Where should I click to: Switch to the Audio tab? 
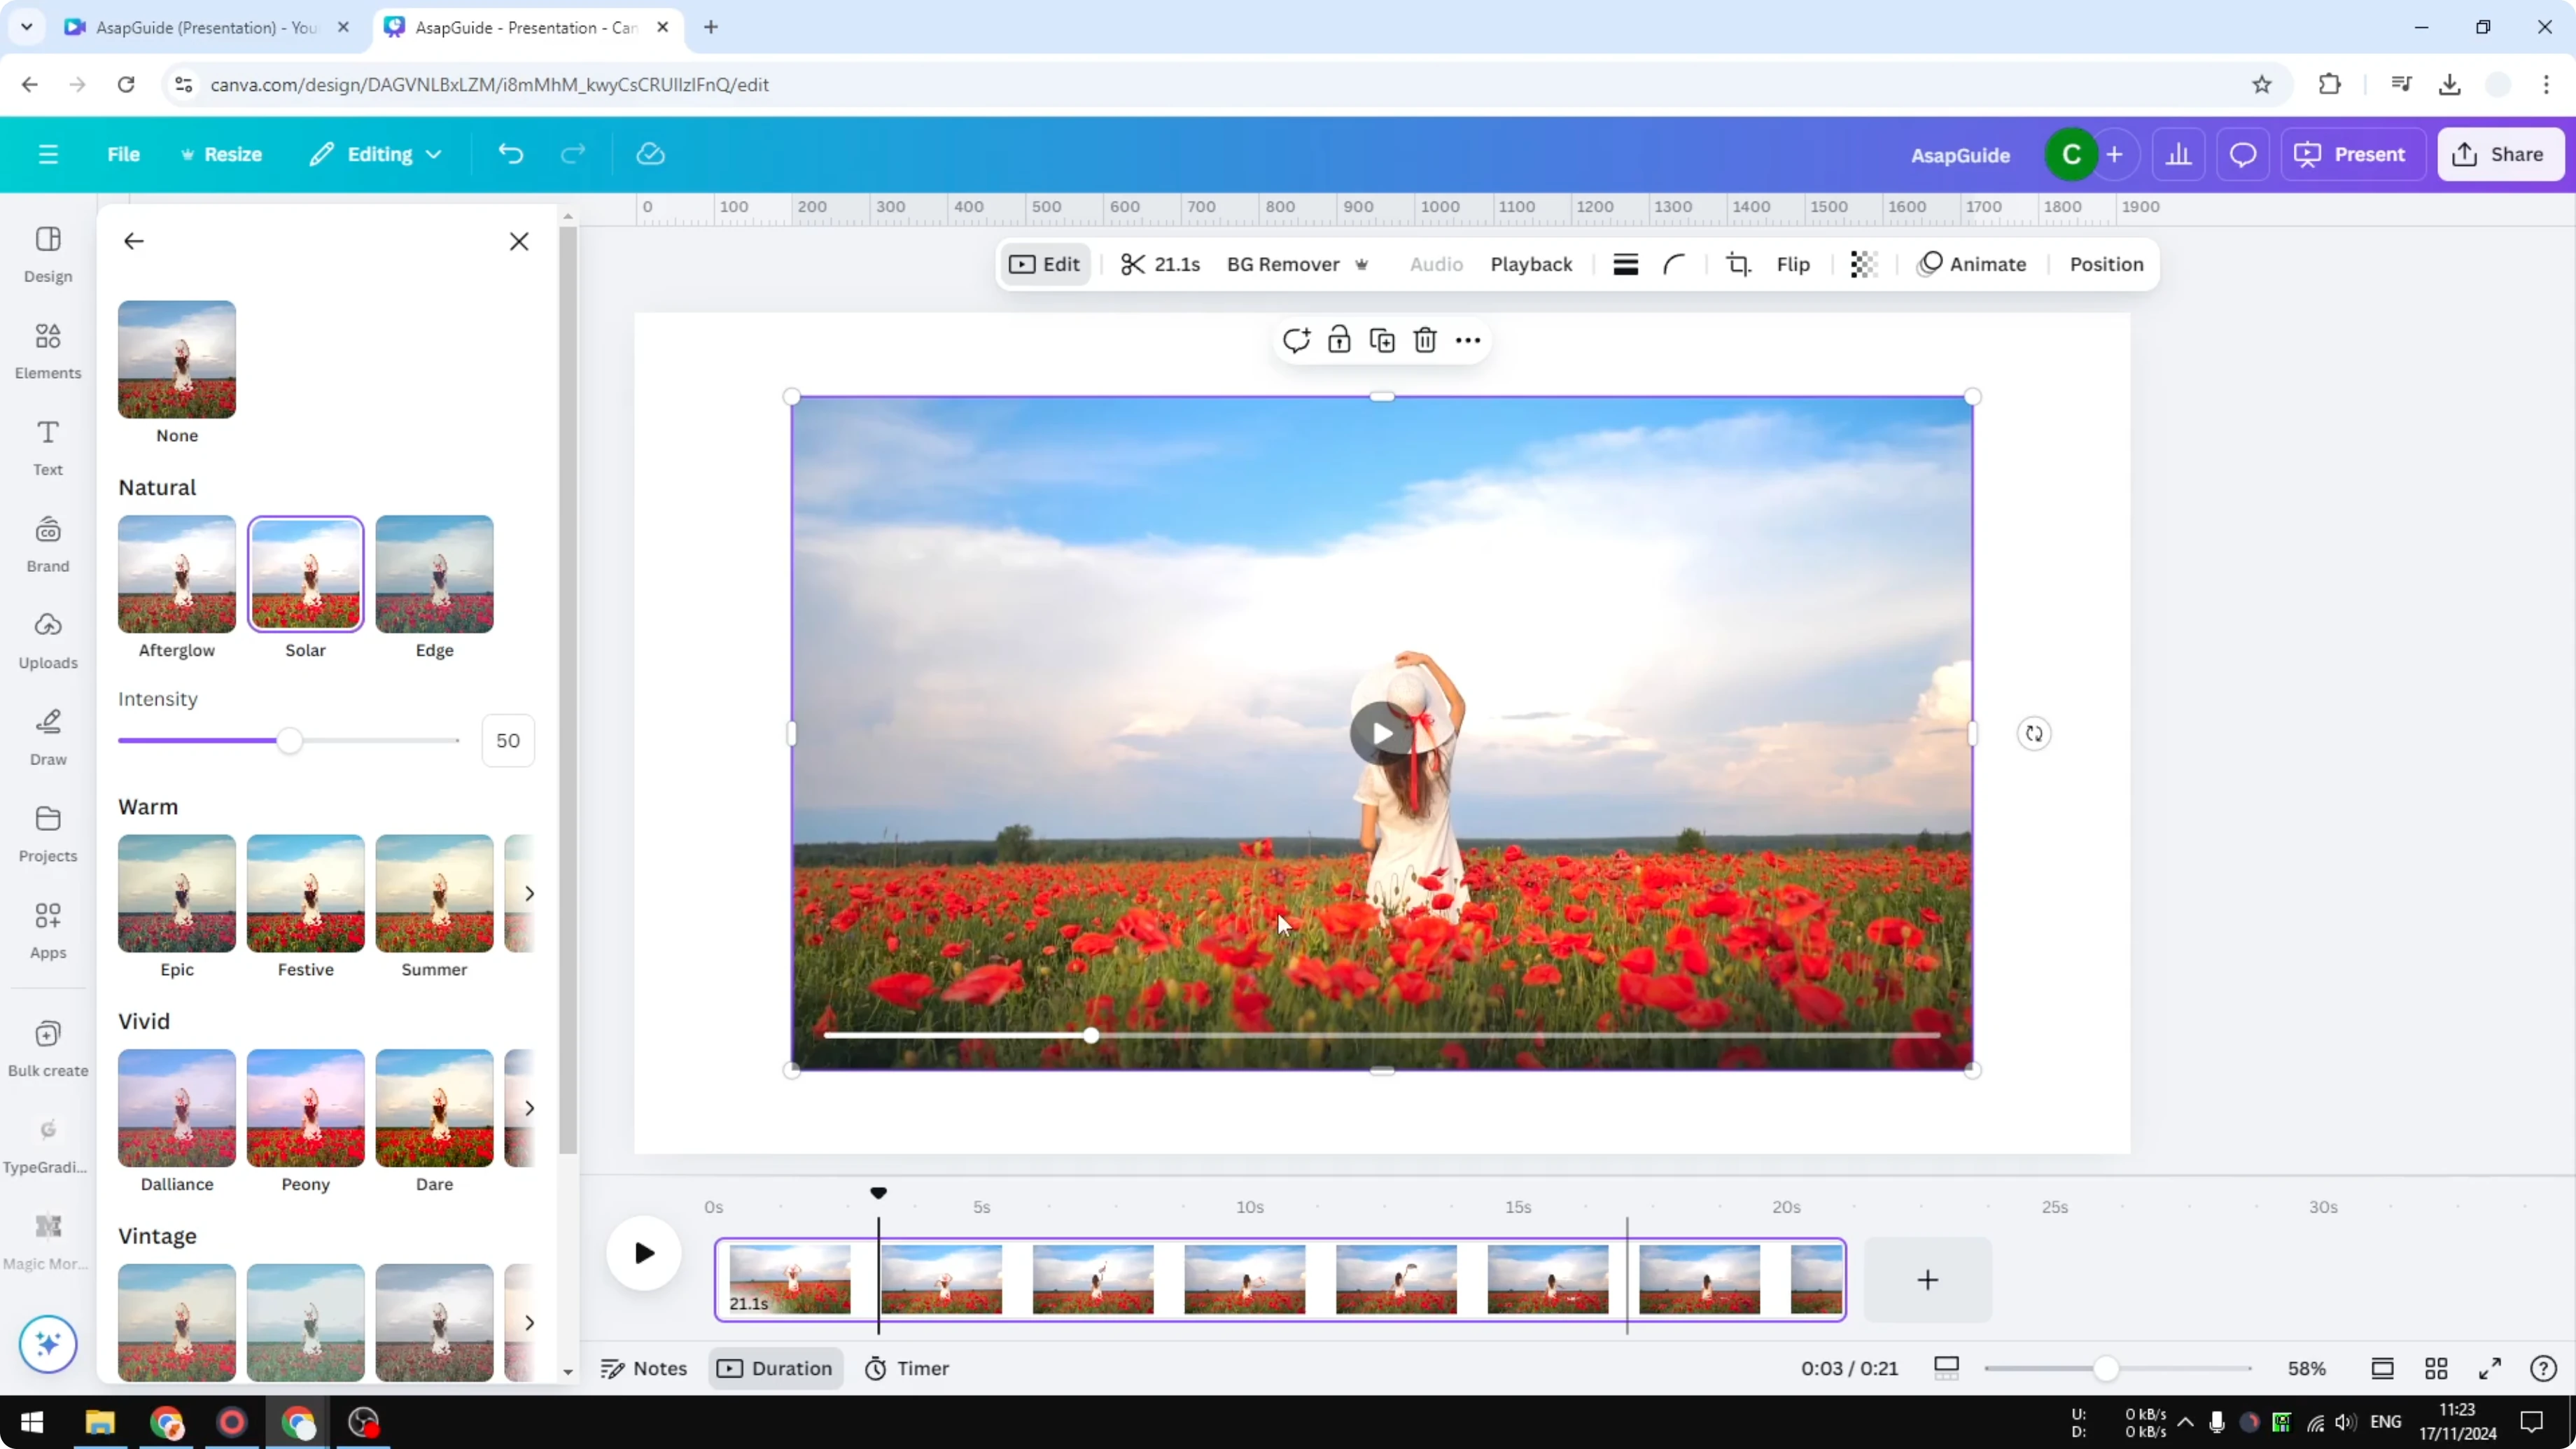click(x=1435, y=264)
